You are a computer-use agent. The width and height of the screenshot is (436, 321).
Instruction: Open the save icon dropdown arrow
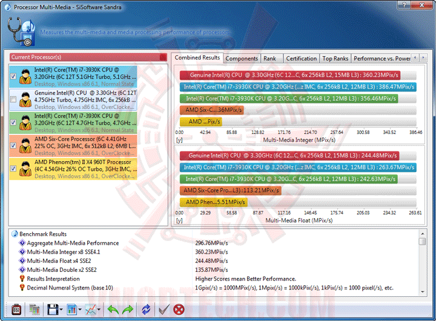click(x=61, y=309)
